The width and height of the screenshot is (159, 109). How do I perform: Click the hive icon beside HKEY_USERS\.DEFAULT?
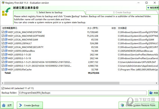6,43
